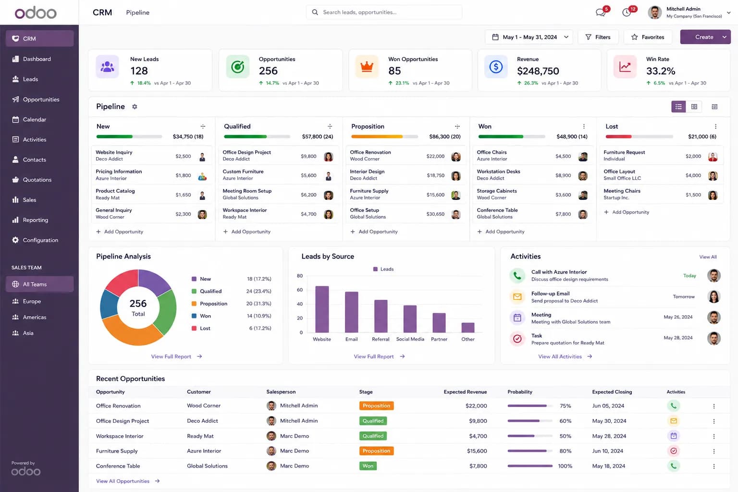This screenshot has width=738, height=492.
Task: Switch to the kanban list view toggle
Action: (678, 107)
